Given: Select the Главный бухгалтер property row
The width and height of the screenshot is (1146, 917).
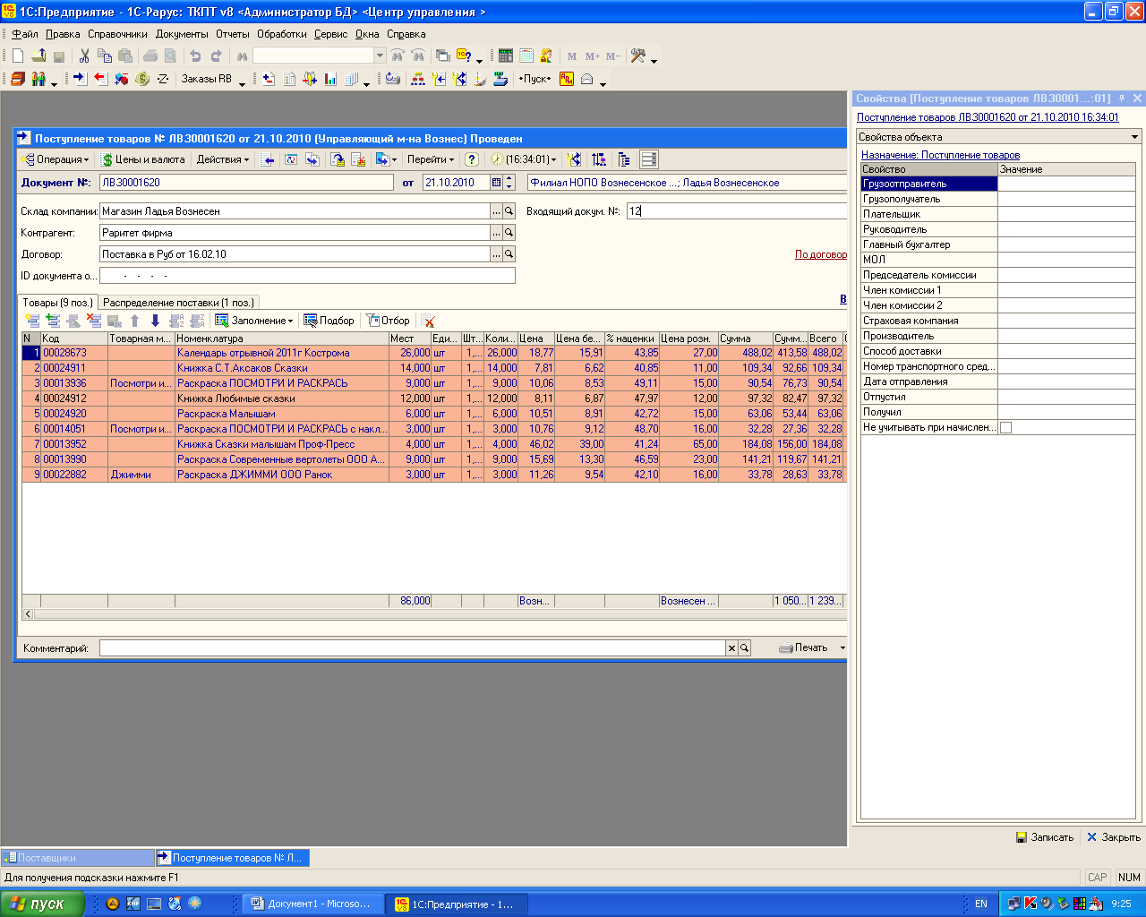Looking at the screenshot, I should coord(998,244).
